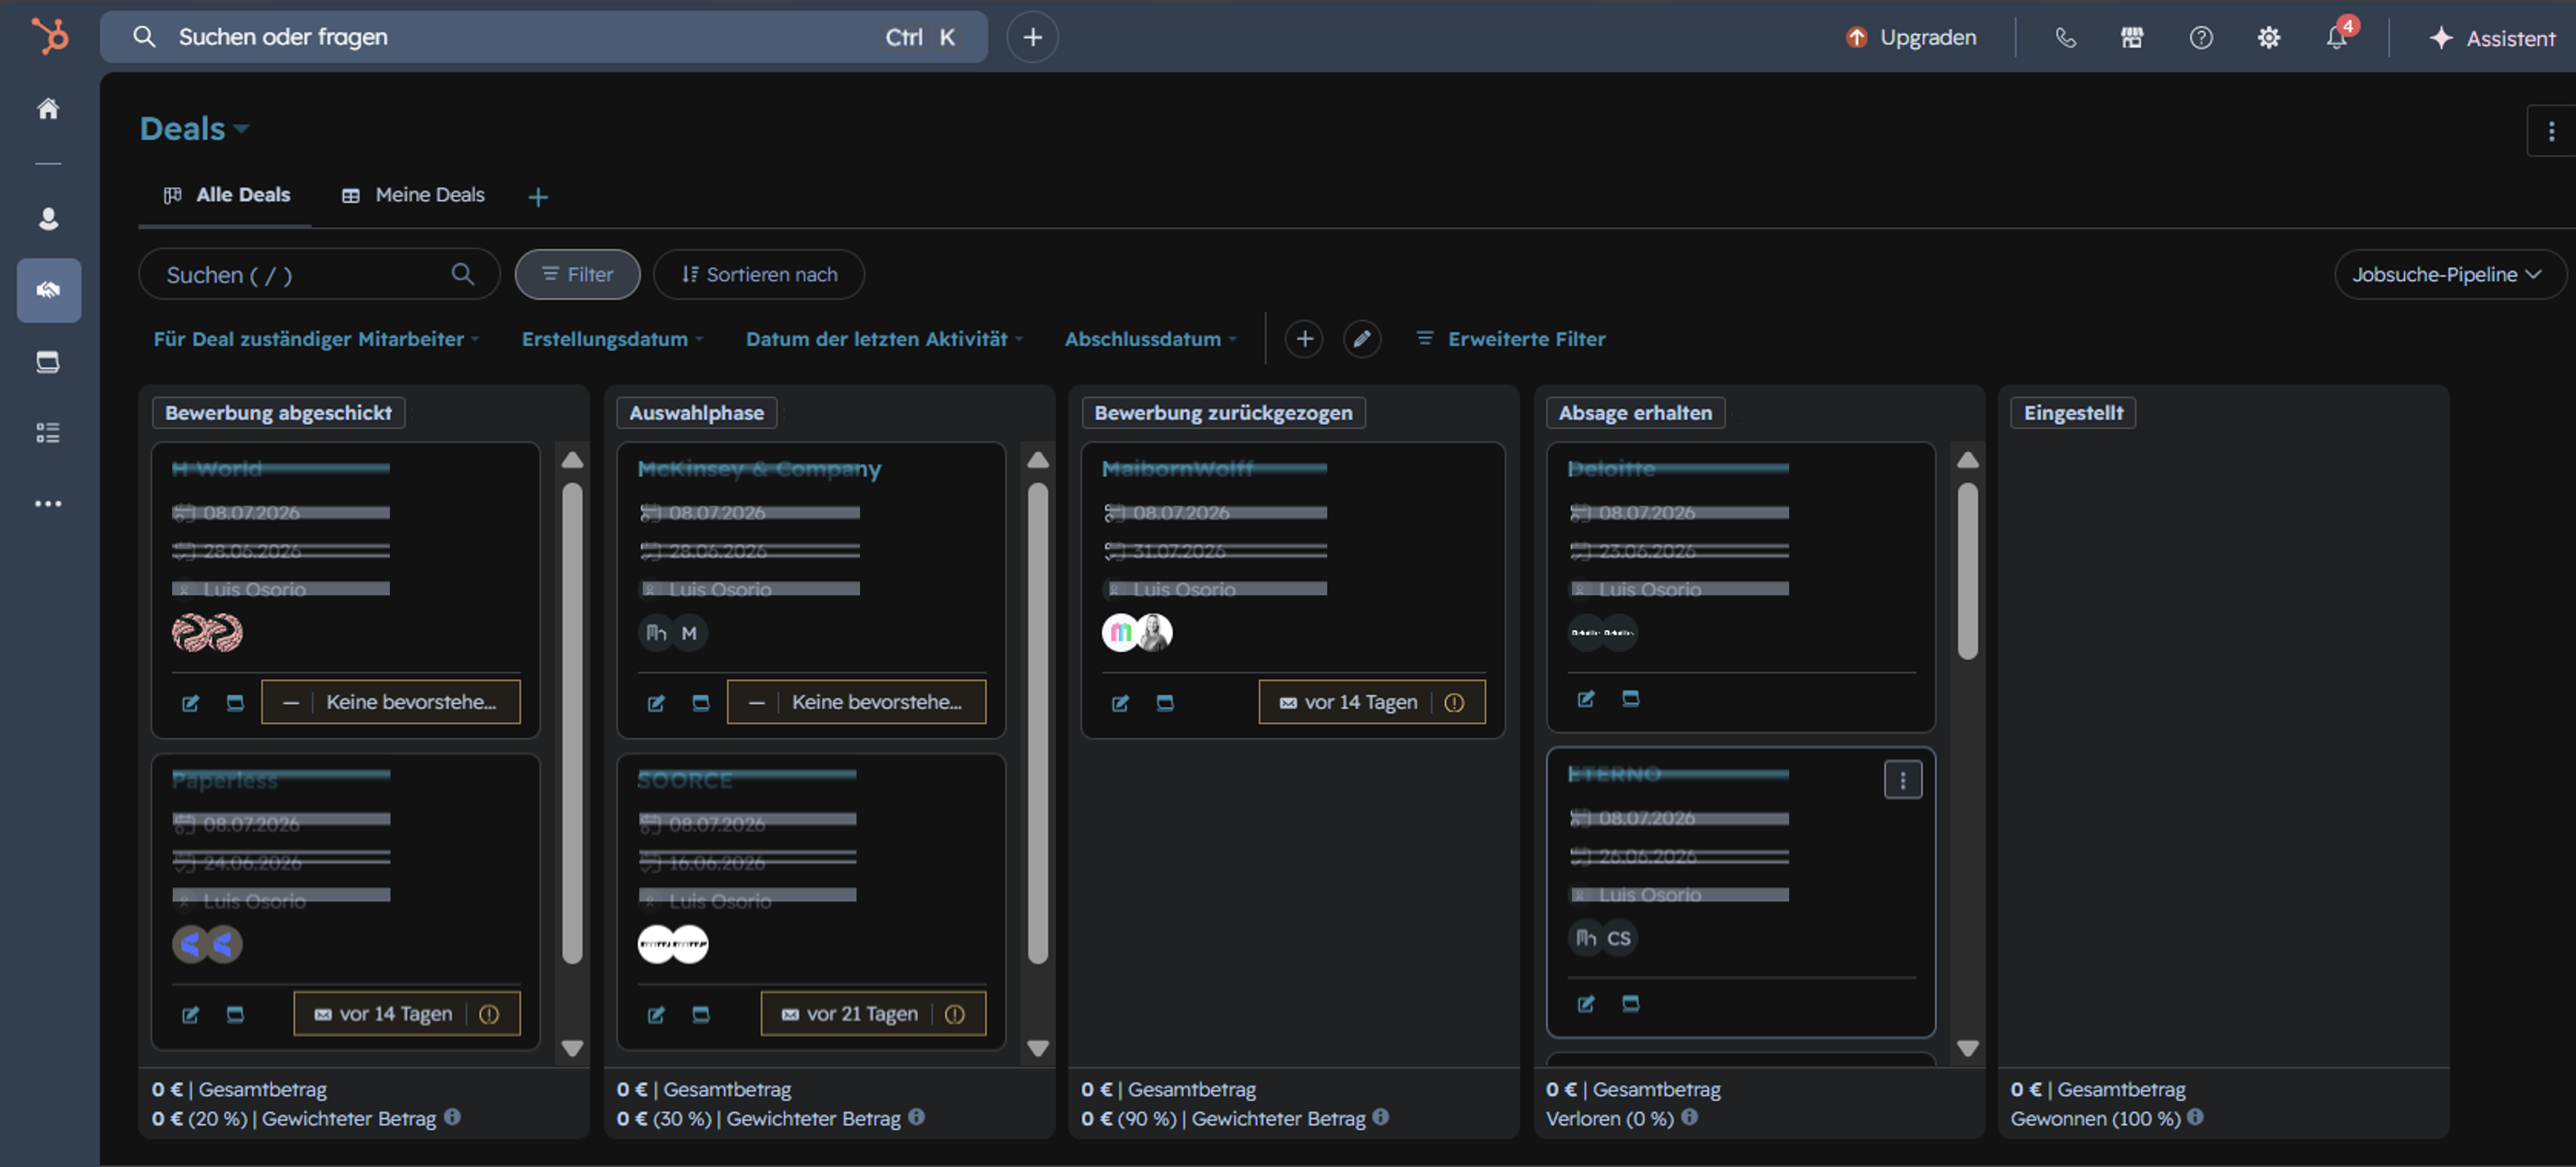The width and height of the screenshot is (2576, 1167).
Task: Expand the Erstellungsdatum filter
Action: point(612,339)
